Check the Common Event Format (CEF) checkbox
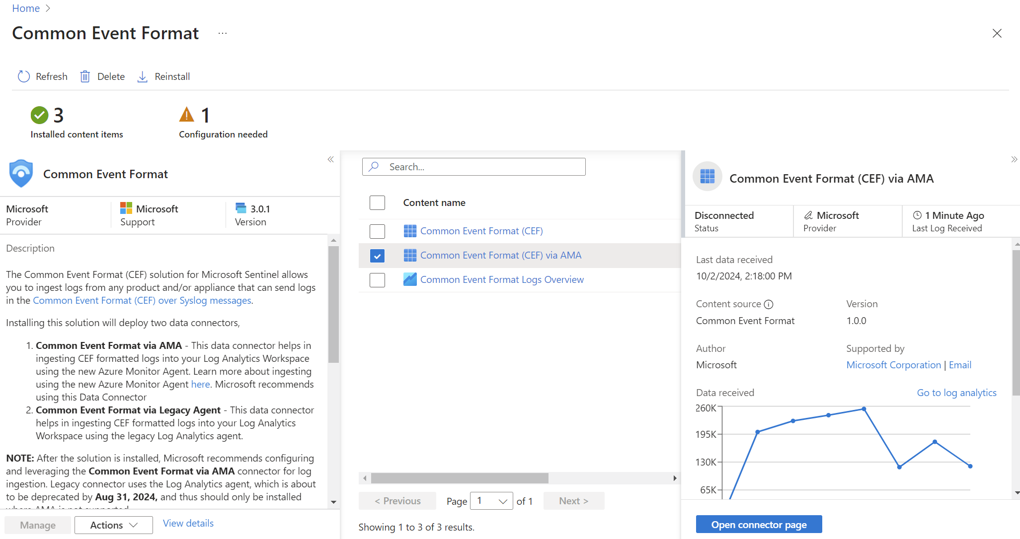 tap(377, 231)
